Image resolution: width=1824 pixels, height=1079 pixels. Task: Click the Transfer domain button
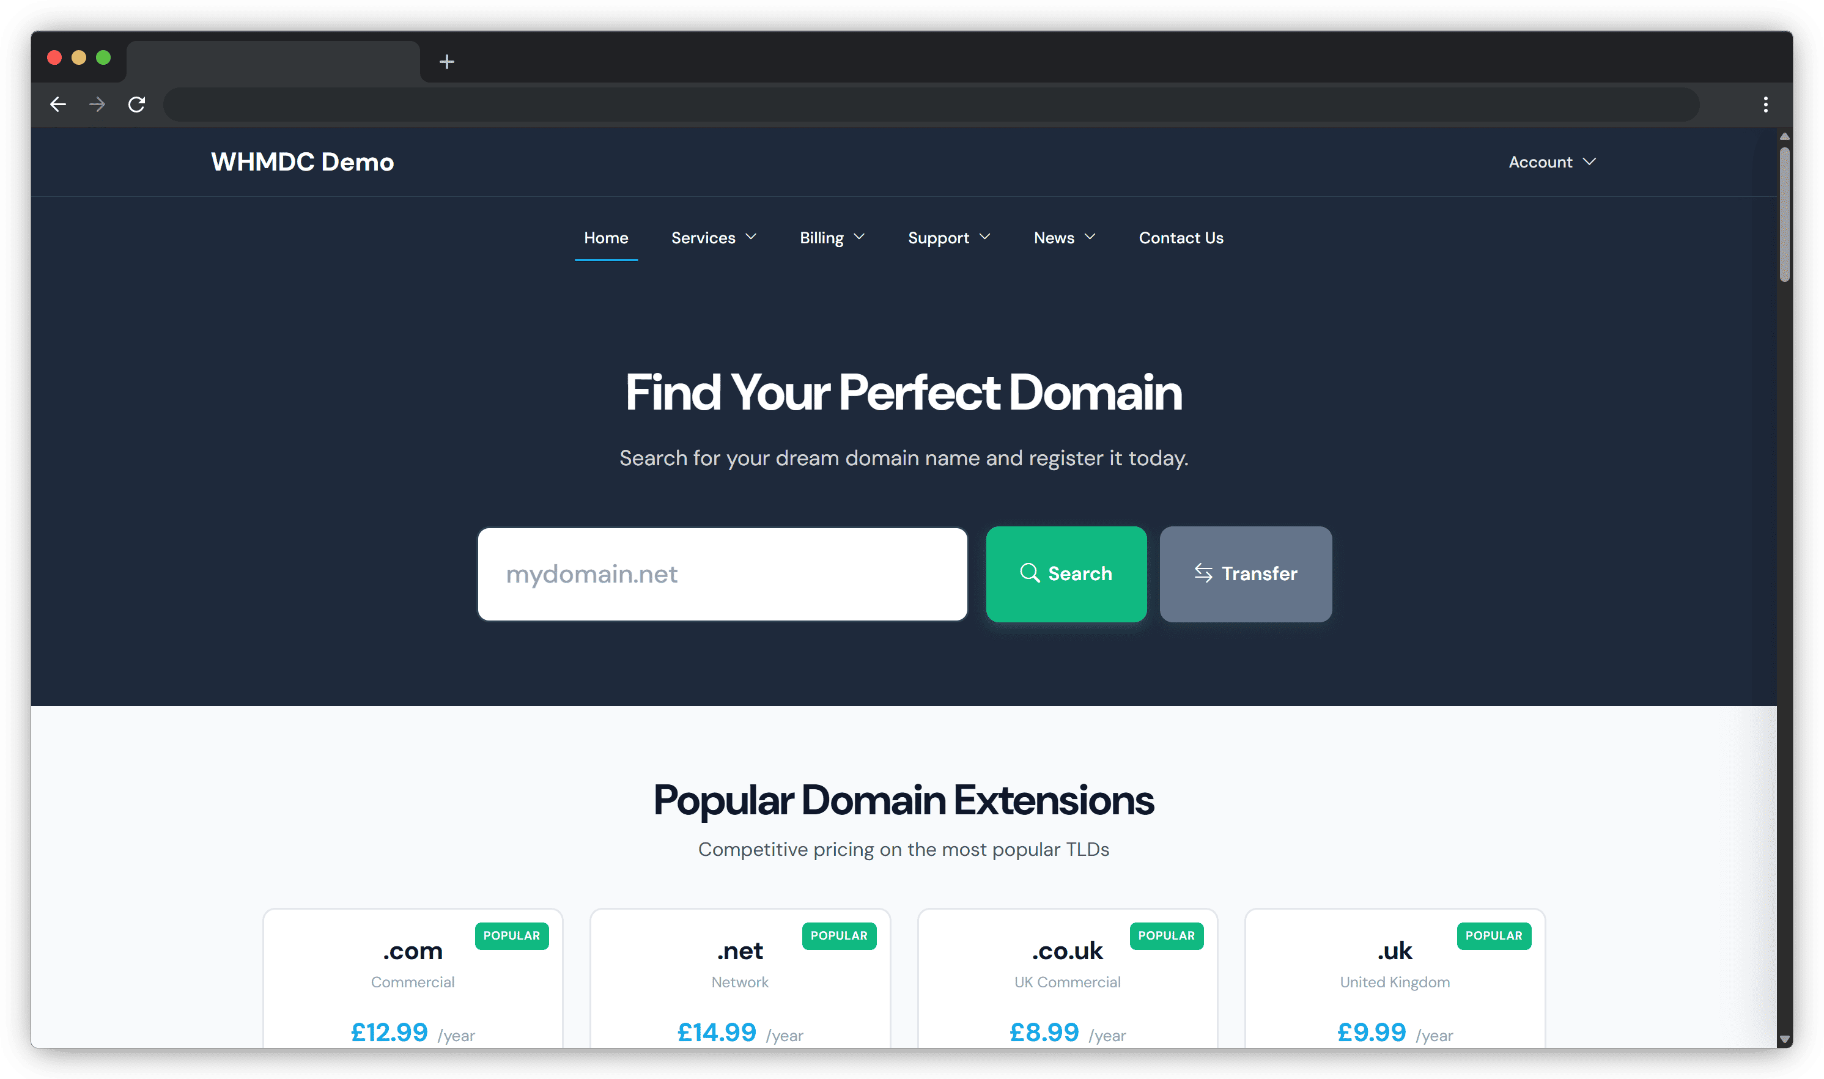(1245, 573)
